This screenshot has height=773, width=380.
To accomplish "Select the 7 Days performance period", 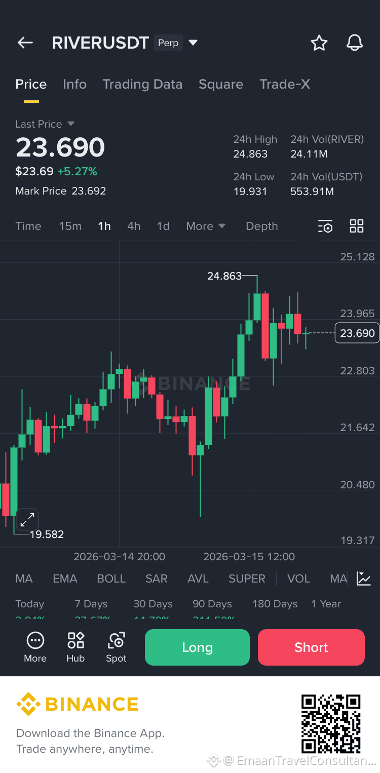I will [x=91, y=604].
